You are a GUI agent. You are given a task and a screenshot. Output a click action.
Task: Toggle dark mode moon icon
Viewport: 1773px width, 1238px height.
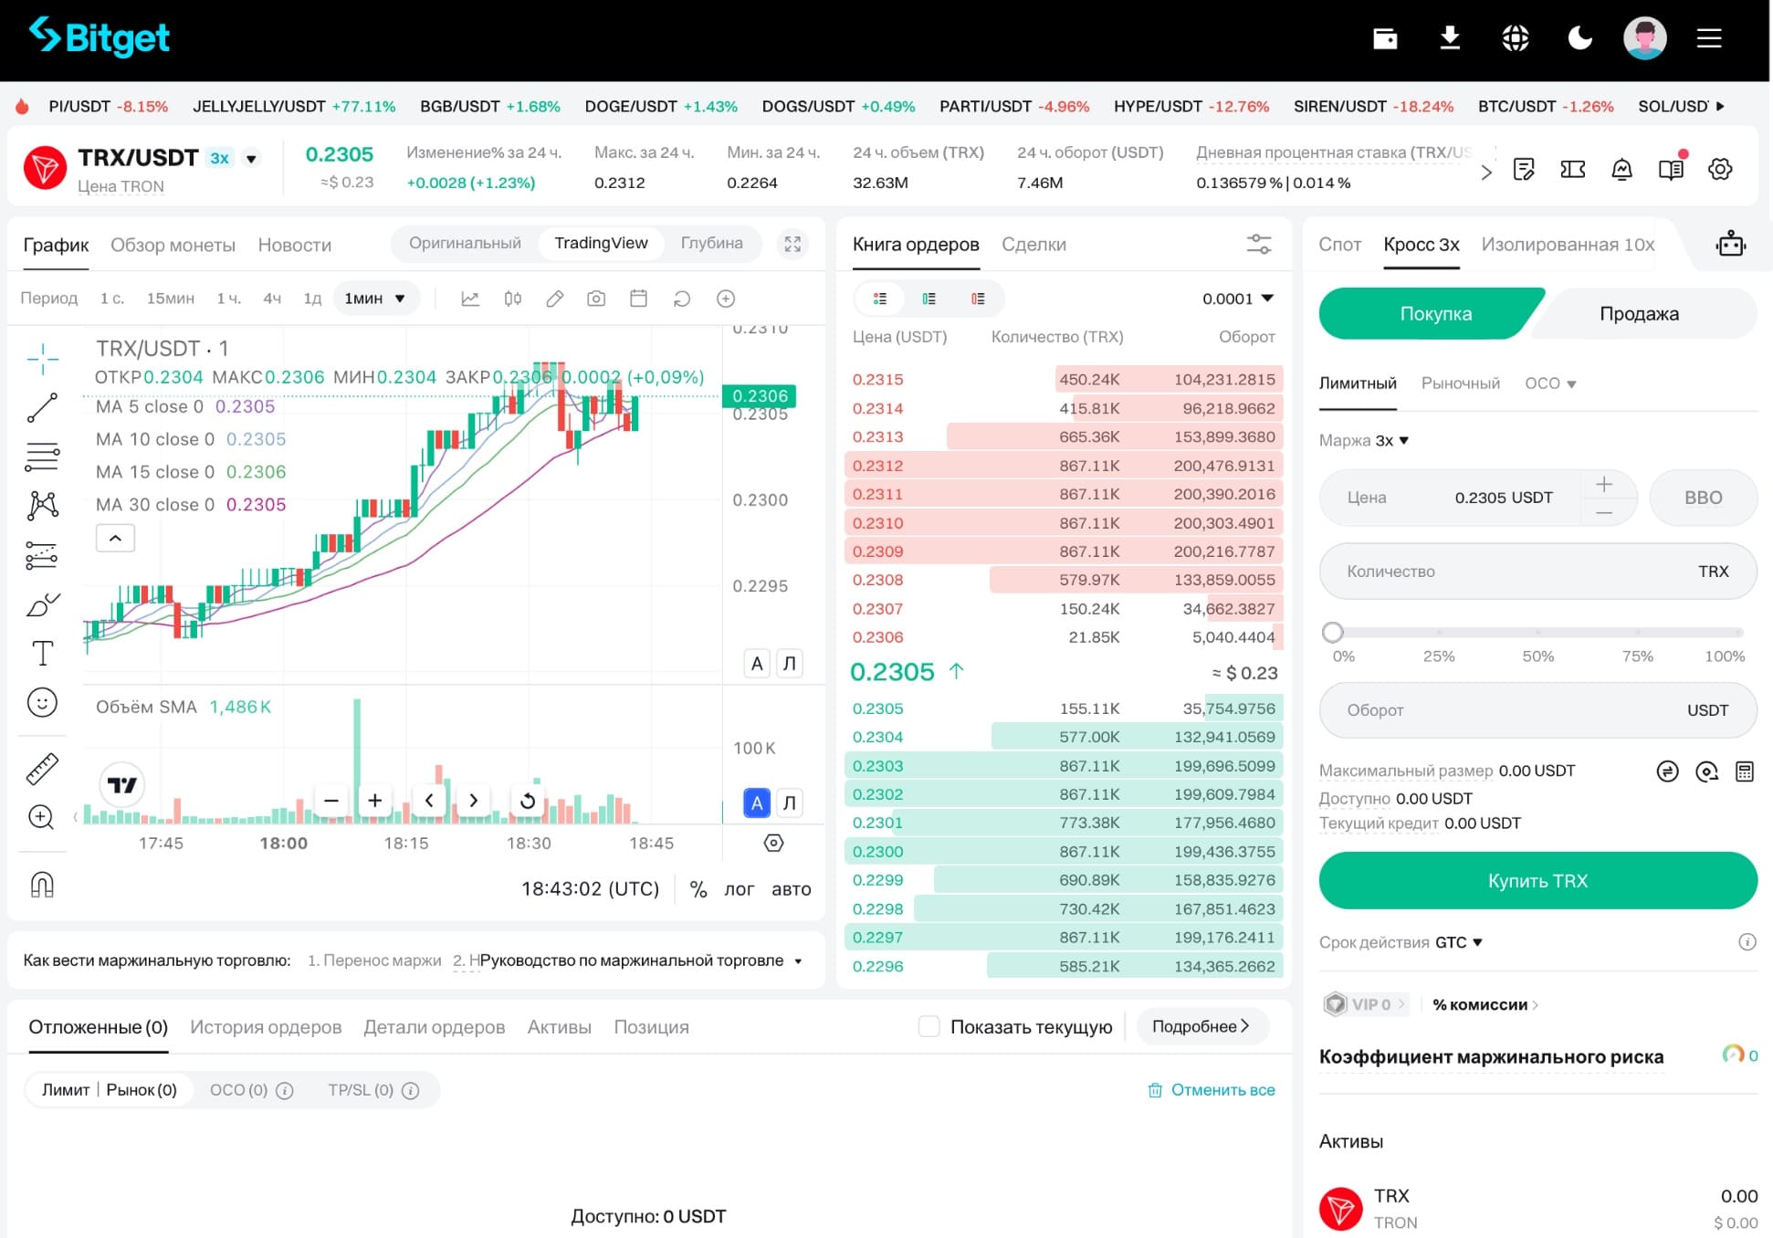click(1580, 37)
